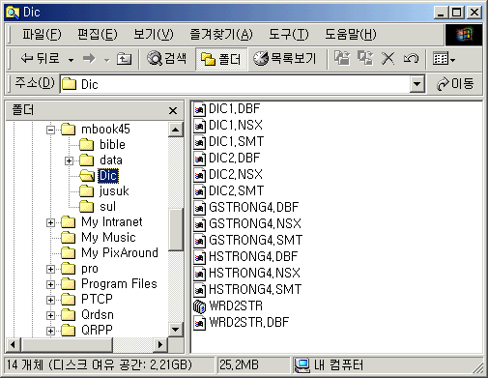Click folder tree scroll up arrow
This screenshot has width=488, height=378.
point(176,130)
